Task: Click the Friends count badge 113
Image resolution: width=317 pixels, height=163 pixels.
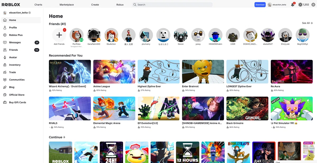Action: coord(37,50)
